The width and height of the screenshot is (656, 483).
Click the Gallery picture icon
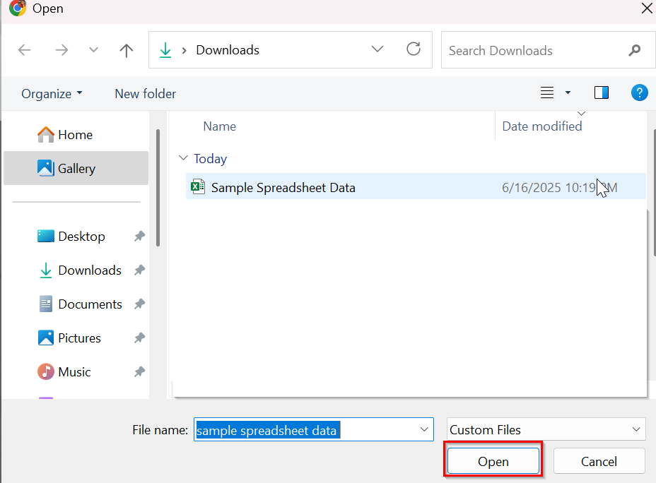[x=46, y=168]
